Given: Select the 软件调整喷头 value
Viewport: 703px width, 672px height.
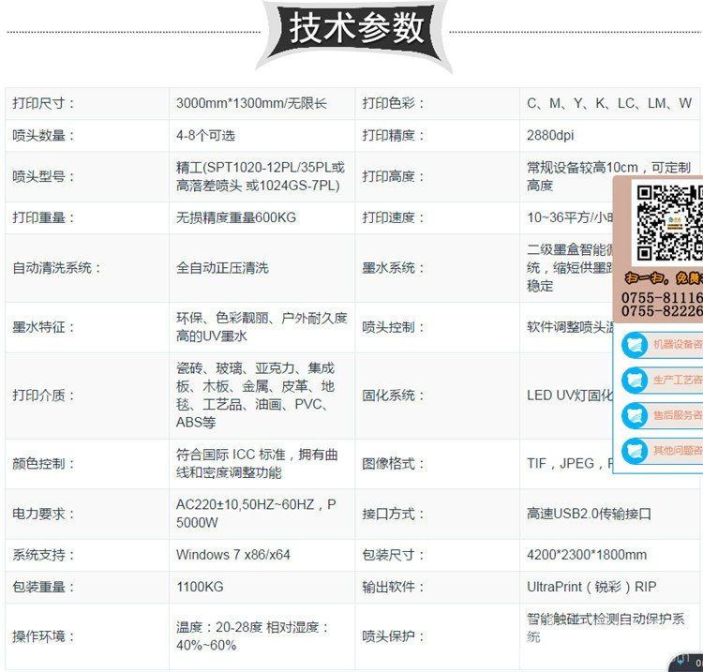Looking at the screenshot, I should (x=570, y=327).
